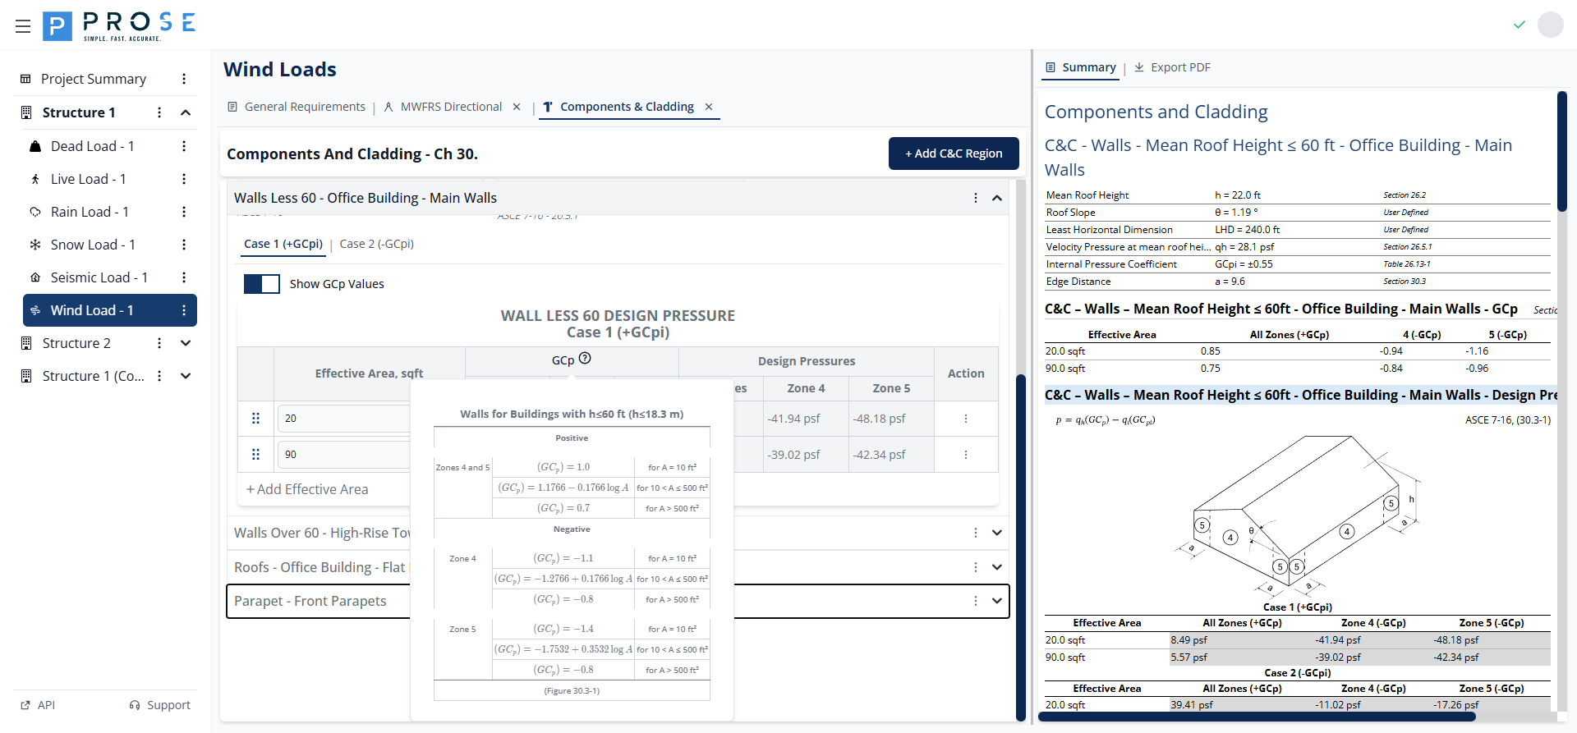Click the user avatar icon
Viewport: 1577px width, 733px height.
click(x=1550, y=25)
